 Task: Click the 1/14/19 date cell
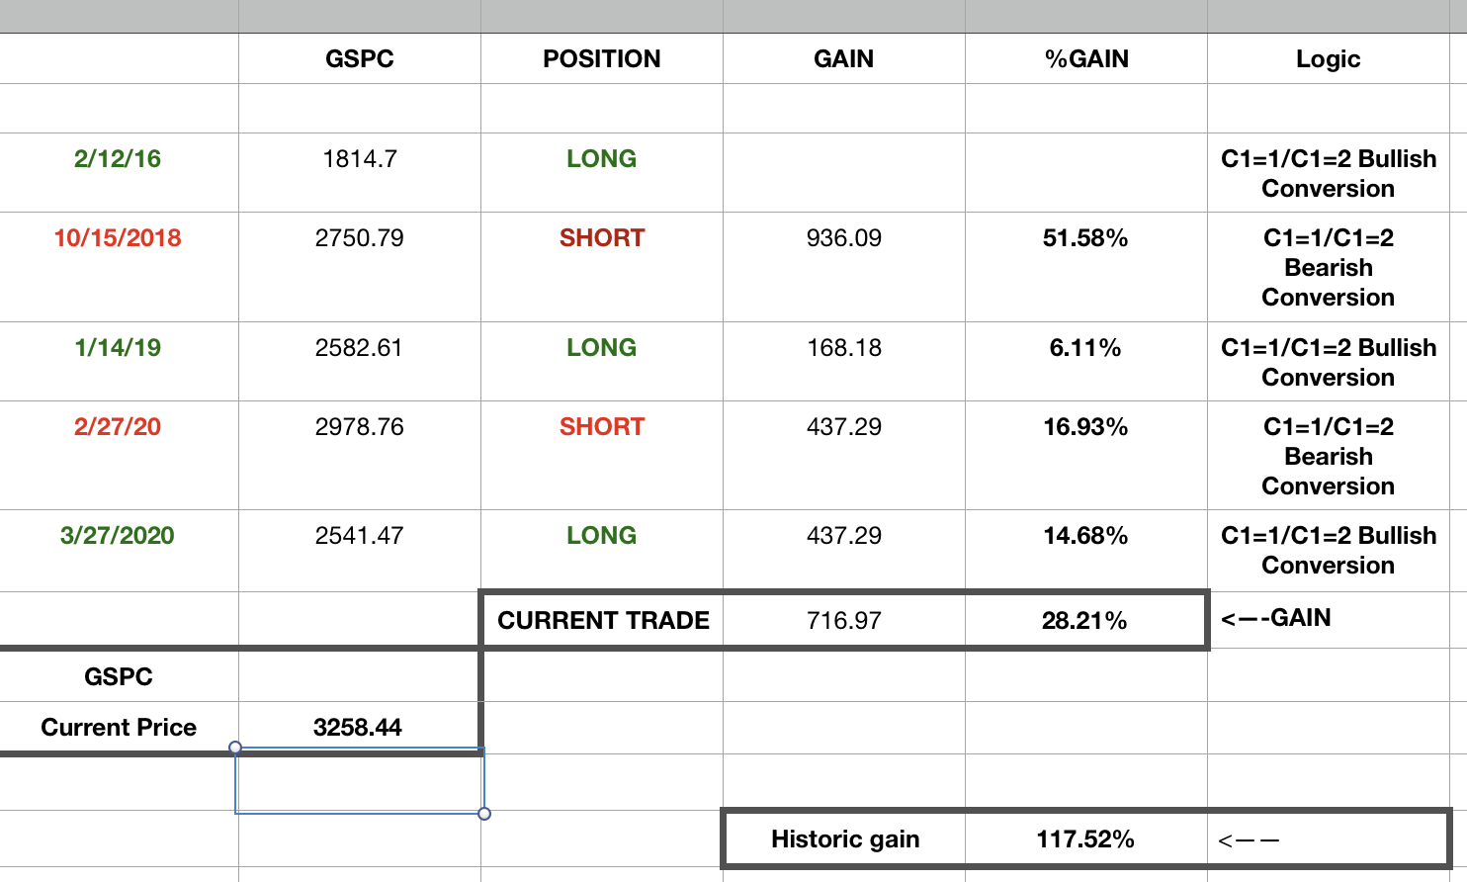118,348
